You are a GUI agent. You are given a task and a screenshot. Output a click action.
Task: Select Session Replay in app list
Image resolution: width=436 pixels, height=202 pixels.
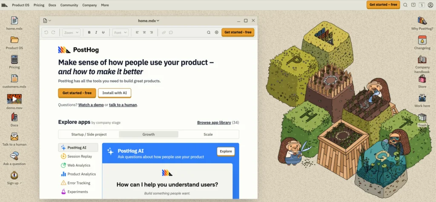click(x=78, y=156)
